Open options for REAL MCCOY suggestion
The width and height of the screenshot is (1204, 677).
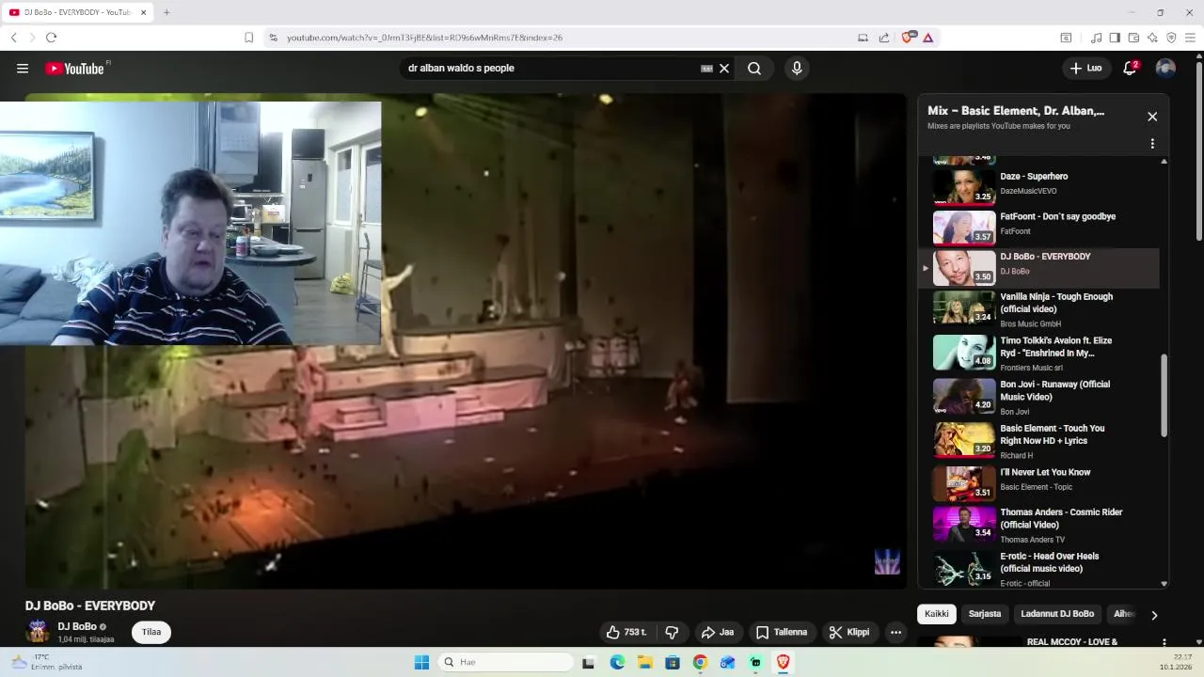coord(1164,643)
